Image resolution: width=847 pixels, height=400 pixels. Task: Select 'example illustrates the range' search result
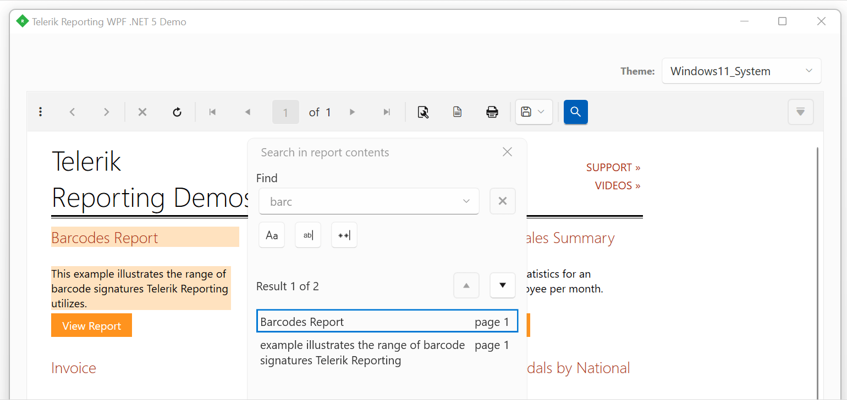(387, 353)
